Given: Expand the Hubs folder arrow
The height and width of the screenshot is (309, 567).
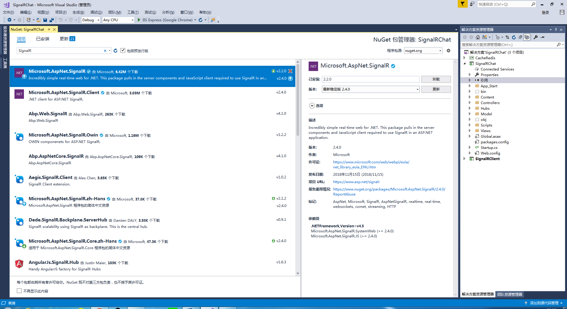Looking at the screenshot, I should (470, 108).
